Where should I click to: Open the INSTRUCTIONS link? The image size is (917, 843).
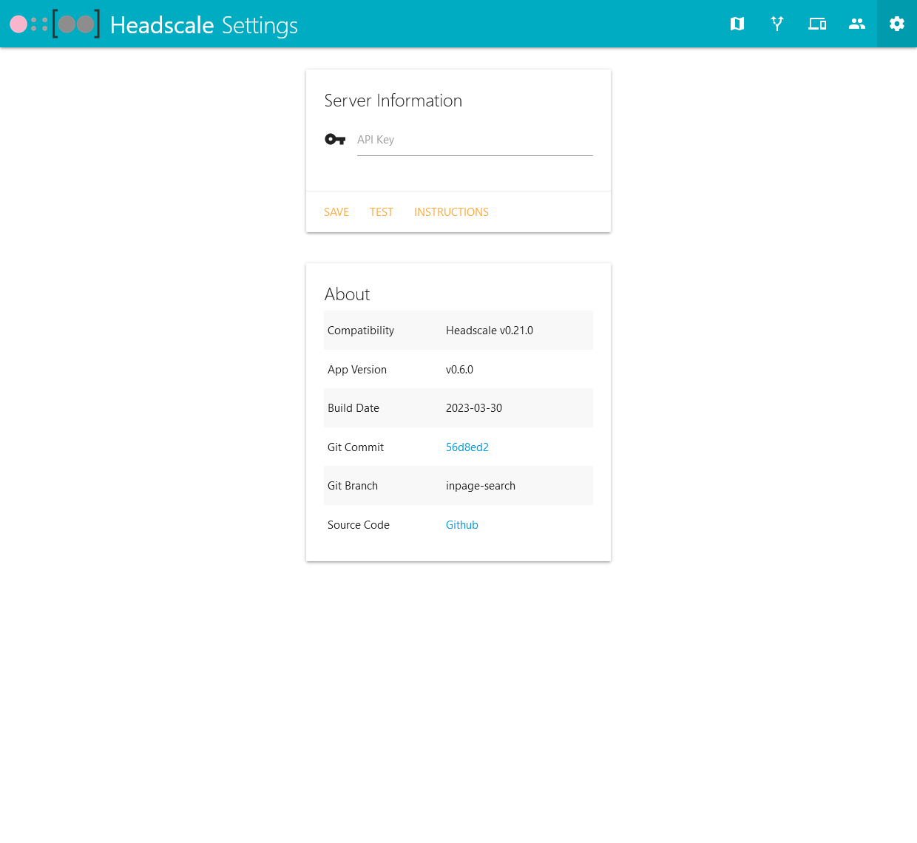(x=451, y=212)
